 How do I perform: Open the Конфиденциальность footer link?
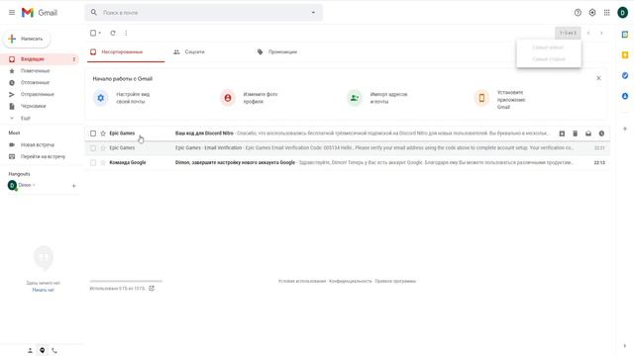350,281
